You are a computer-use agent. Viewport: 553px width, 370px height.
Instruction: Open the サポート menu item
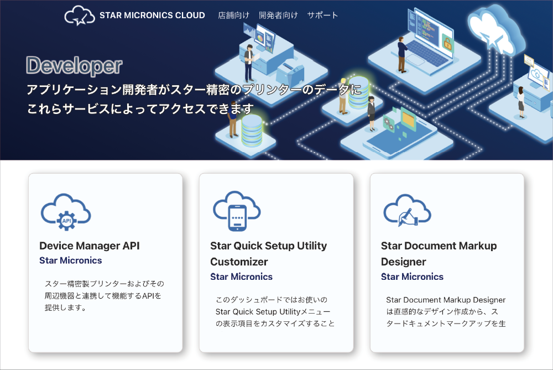coord(322,15)
